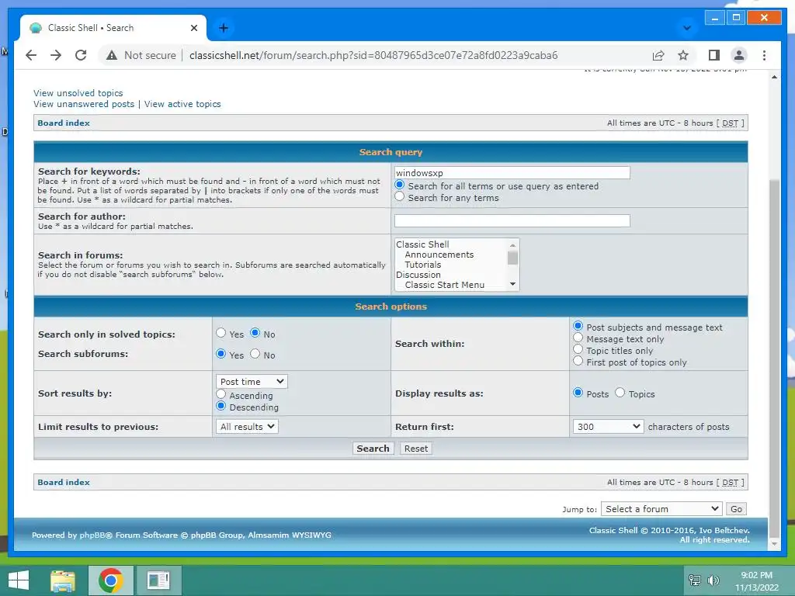Viewport: 795px width, 596px height.
Task: Set Search subforums to No
Action: [255, 353]
